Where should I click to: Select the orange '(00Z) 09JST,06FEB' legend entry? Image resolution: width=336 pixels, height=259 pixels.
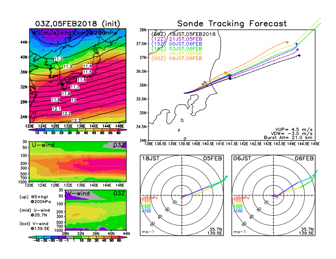[176, 58]
